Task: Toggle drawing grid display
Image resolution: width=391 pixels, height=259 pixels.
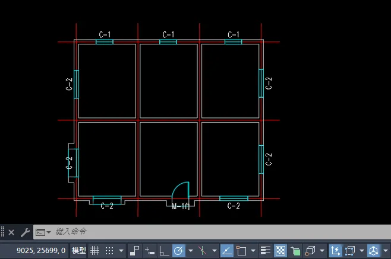Action: 94,251
